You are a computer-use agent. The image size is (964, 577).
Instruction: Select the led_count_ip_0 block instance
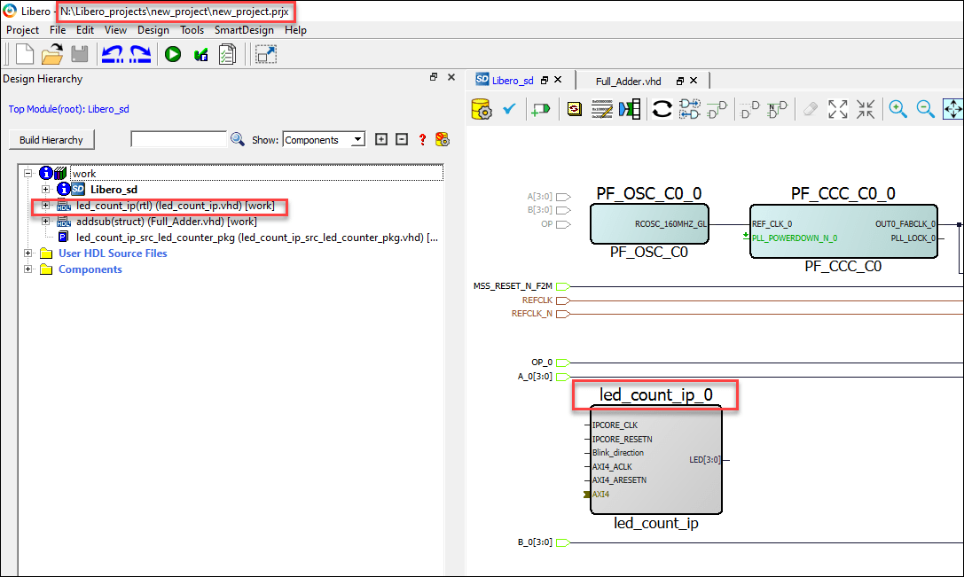coord(655,459)
